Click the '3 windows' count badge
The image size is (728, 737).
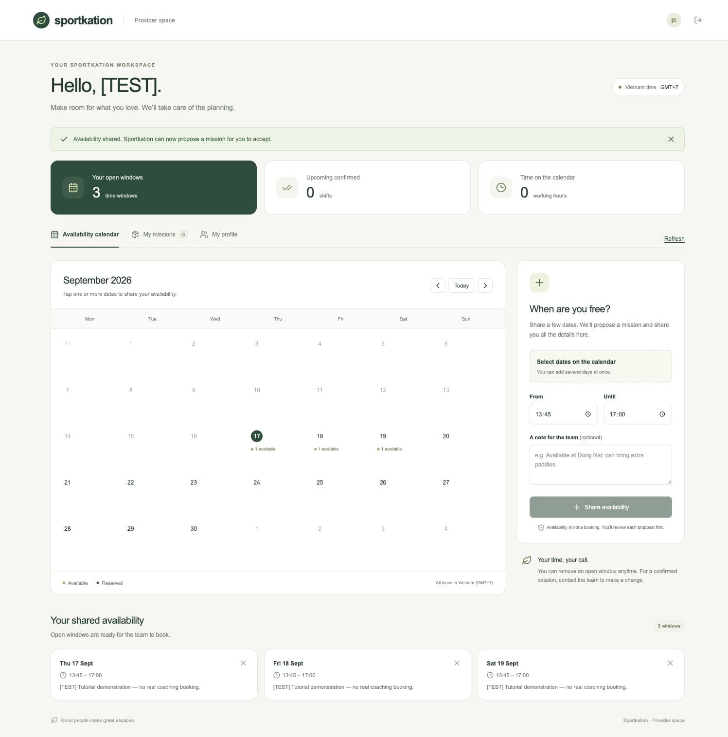(669, 626)
